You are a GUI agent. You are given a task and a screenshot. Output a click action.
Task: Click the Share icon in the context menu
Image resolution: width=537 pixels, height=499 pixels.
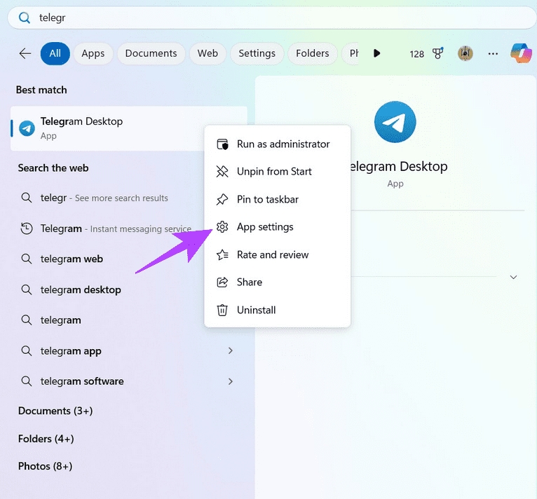pyautogui.click(x=222, y=282)
